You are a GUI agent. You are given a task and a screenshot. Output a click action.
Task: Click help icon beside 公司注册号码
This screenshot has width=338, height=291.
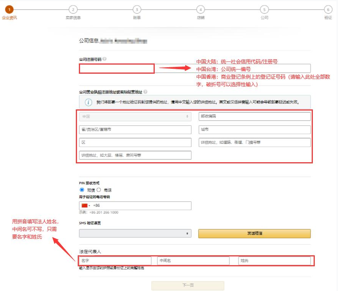coord(104,59)
